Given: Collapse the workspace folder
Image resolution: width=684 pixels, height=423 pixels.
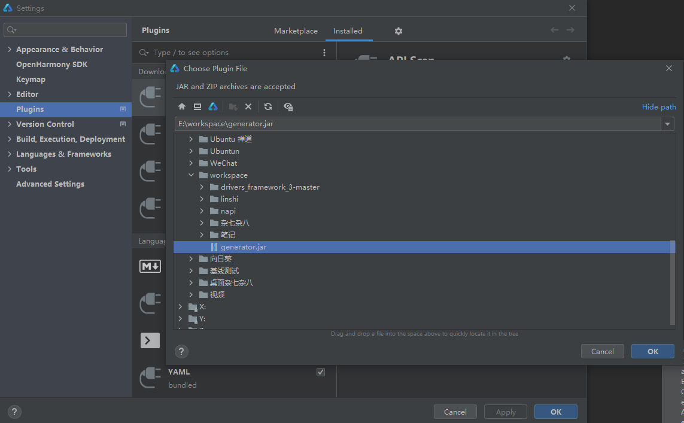Looking at the screenshot, I should tap(191, 175).
